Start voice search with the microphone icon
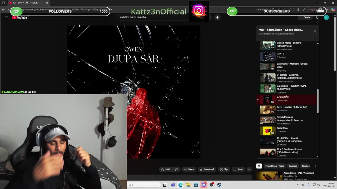The height and width of the screenshot is (189, 337). coord(217,17)
